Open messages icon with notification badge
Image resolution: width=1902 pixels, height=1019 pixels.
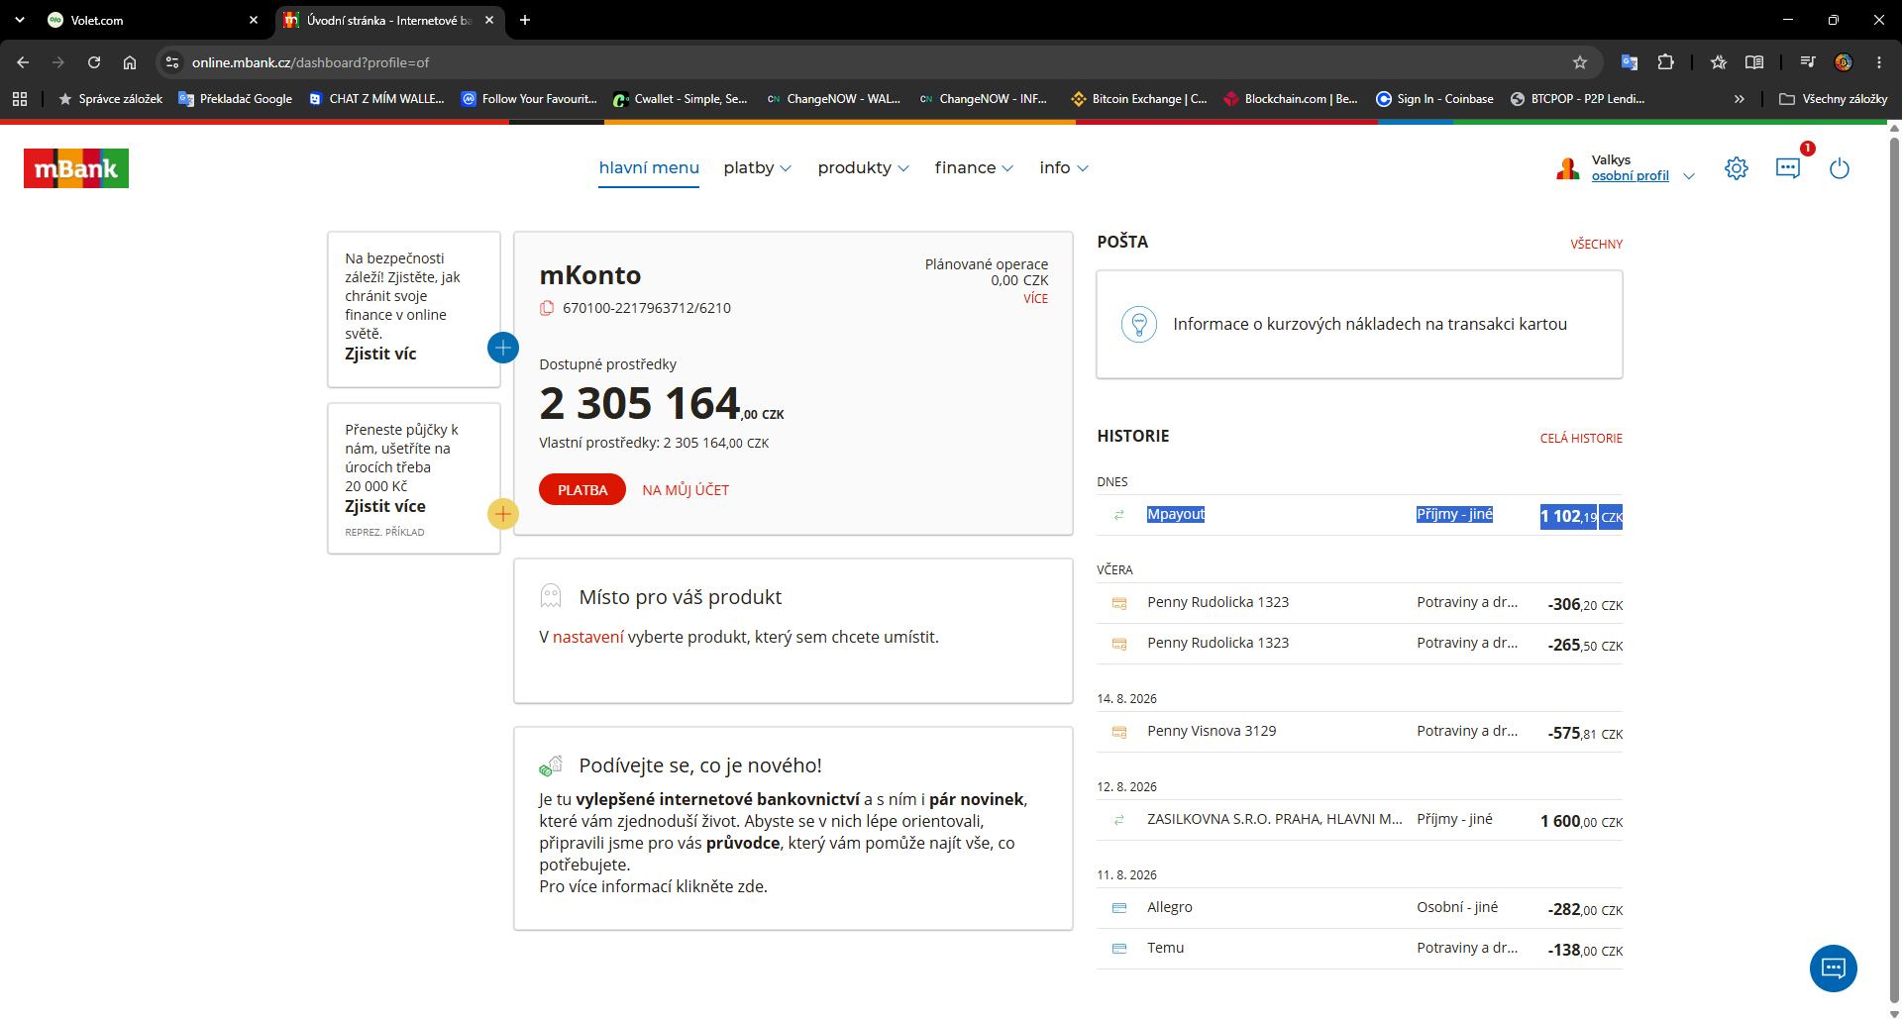coord(1788,167)
